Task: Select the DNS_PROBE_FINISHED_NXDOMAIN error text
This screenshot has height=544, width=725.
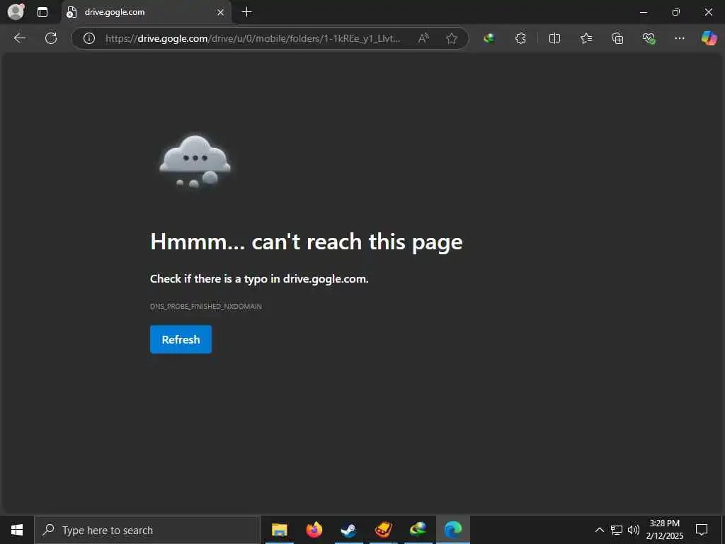Action: [206, 306]
